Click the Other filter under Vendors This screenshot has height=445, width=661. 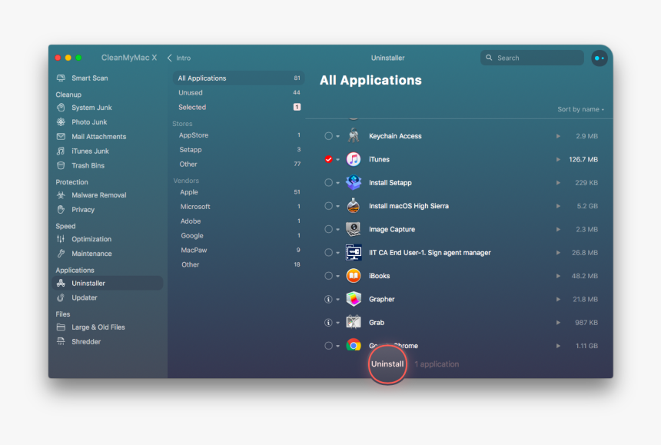point(238,264)
